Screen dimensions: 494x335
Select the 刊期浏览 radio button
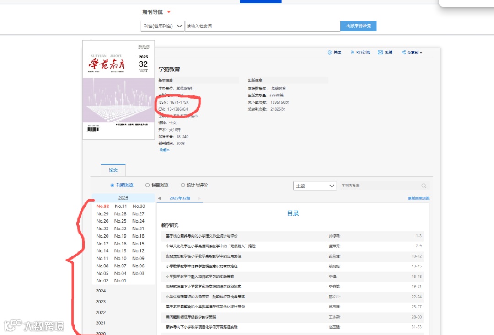112,186
